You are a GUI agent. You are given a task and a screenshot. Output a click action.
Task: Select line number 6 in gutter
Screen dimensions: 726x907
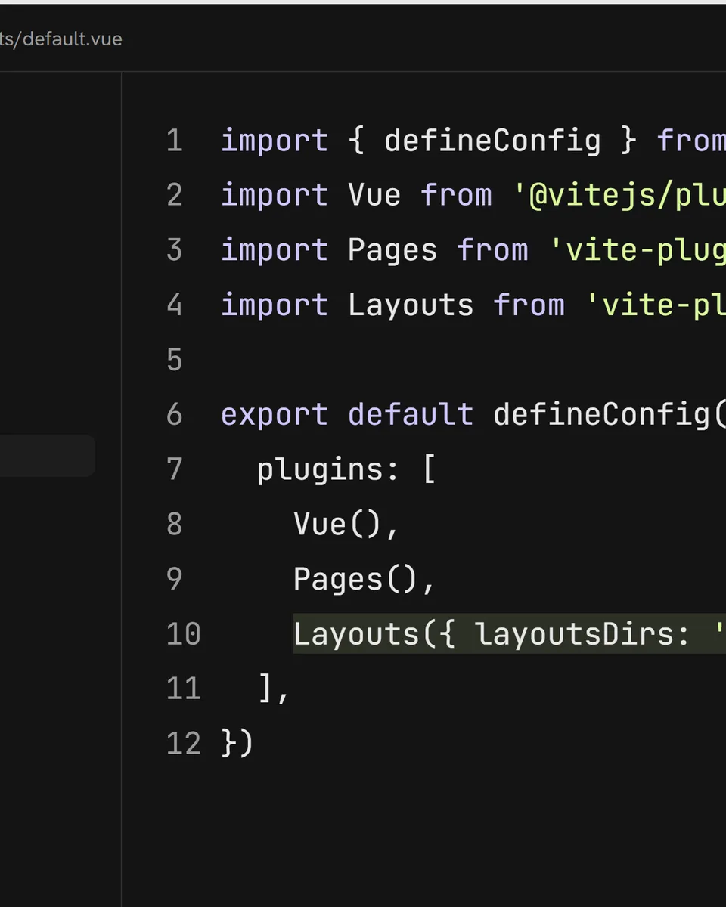coord(175,414)
